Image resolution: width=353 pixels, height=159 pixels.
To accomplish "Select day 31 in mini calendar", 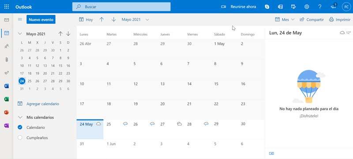I will pos(22,89).
